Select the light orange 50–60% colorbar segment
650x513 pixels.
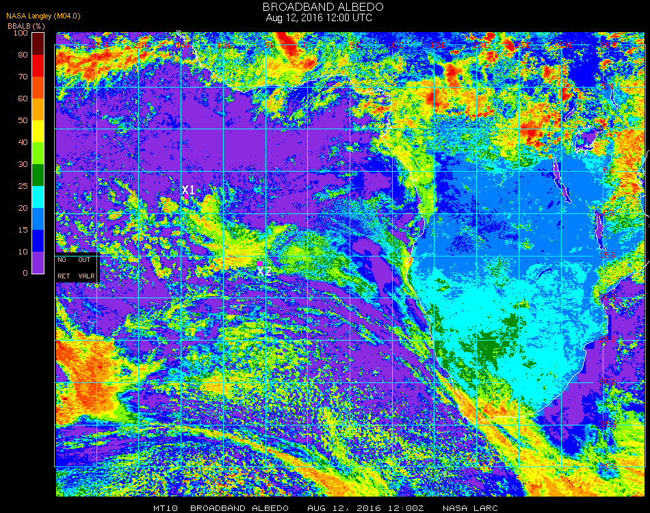[38, 109]
